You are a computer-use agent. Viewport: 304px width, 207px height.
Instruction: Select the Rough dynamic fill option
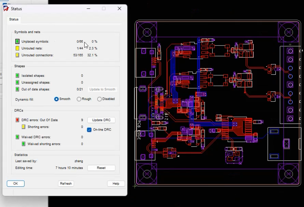click(x=79, y=99)
